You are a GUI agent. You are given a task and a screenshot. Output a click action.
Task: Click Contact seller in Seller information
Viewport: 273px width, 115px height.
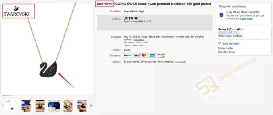coord(225,48)
